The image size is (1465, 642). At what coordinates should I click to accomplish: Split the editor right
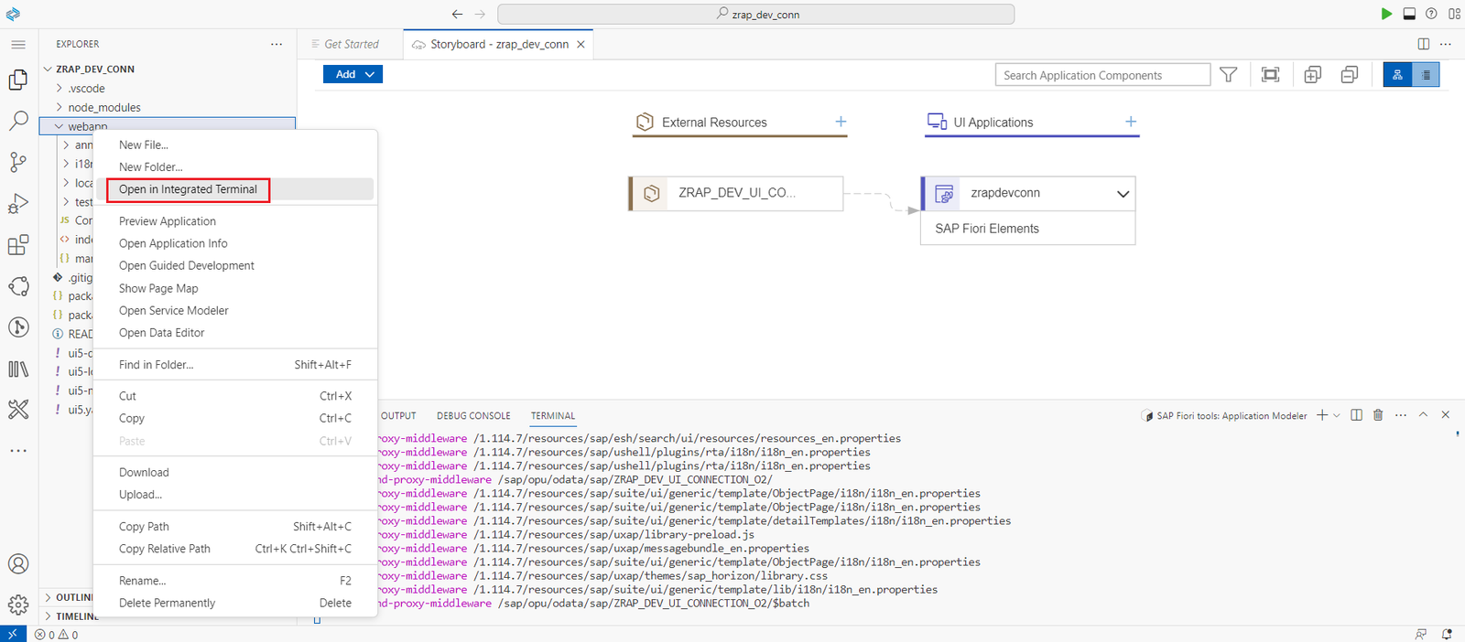point(1424,44)
